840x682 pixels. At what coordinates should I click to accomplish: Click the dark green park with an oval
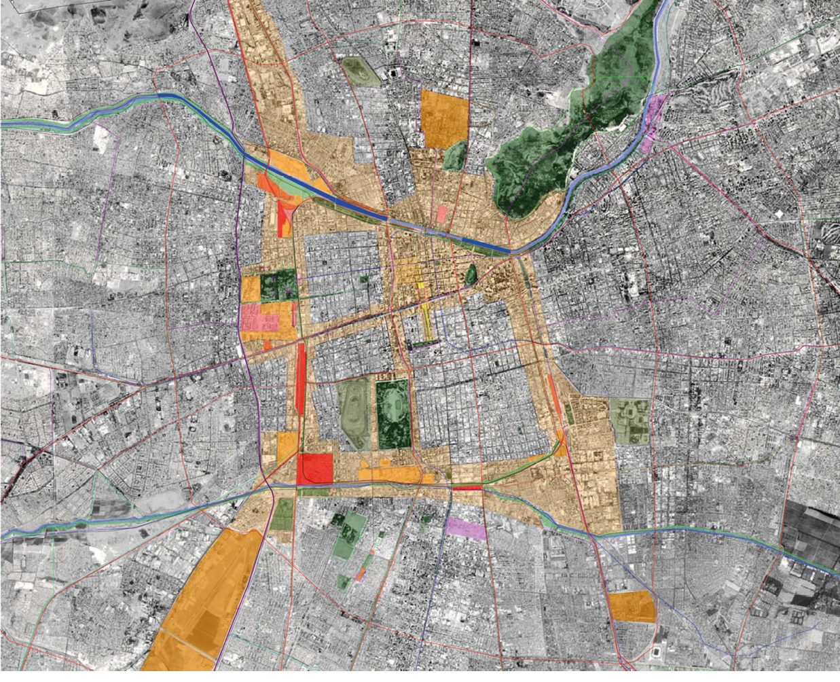coord(393,413)
